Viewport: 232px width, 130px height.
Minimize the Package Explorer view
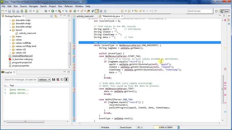(x=65, y=16)
